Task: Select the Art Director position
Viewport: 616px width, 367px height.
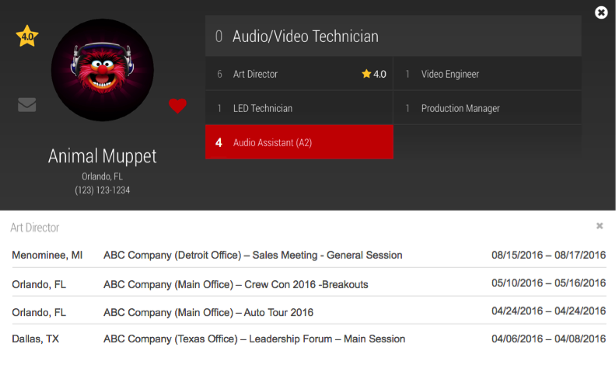Action: click(299, 74)
